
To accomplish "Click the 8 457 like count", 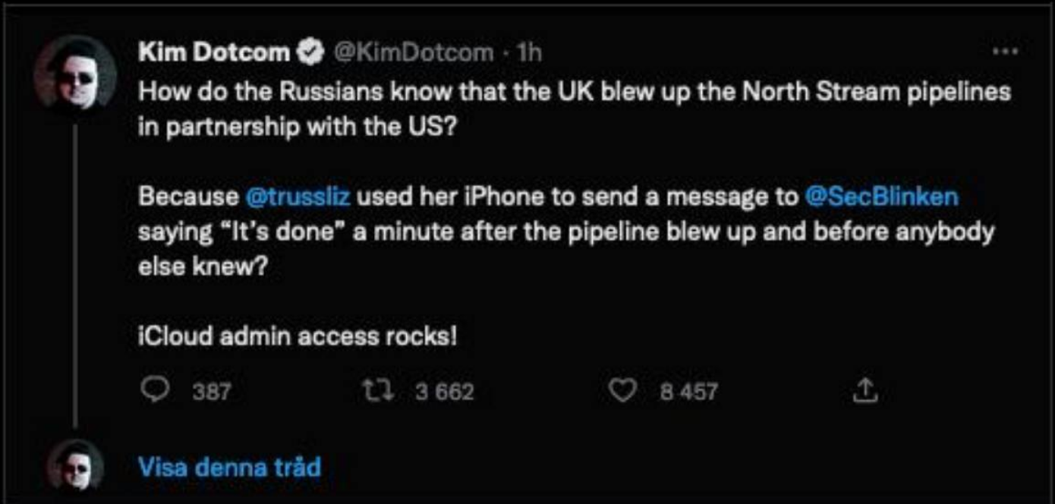I will 688,392.
